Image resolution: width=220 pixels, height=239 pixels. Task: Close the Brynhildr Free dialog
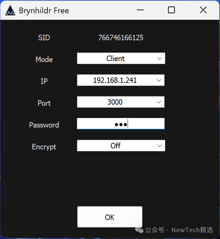click(203, 10)
